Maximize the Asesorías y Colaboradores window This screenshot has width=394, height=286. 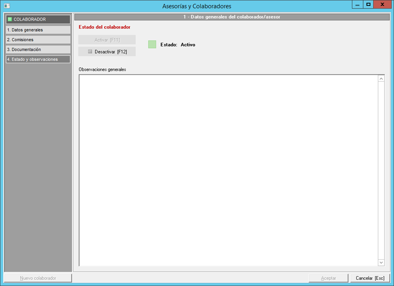pos(368,5)
